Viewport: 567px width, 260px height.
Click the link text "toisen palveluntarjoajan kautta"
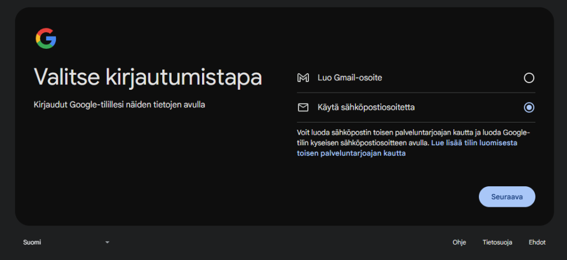pyautogui.click(x=352, y=154)
